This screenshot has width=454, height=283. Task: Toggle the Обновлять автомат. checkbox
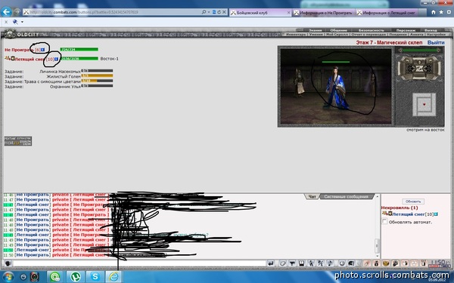click(384, 221)
